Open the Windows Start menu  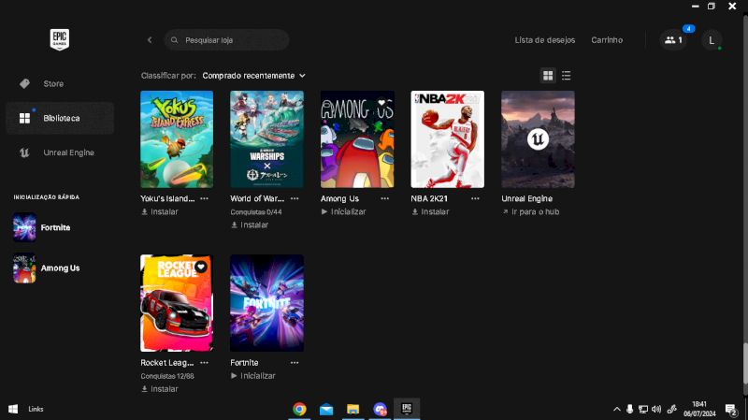13,409
